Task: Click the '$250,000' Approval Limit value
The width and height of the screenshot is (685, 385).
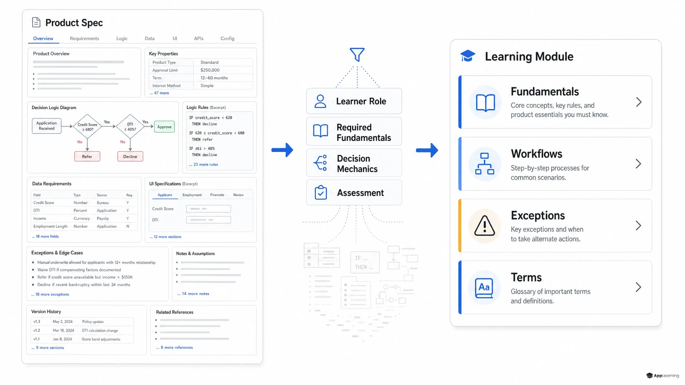Action: 210,70
